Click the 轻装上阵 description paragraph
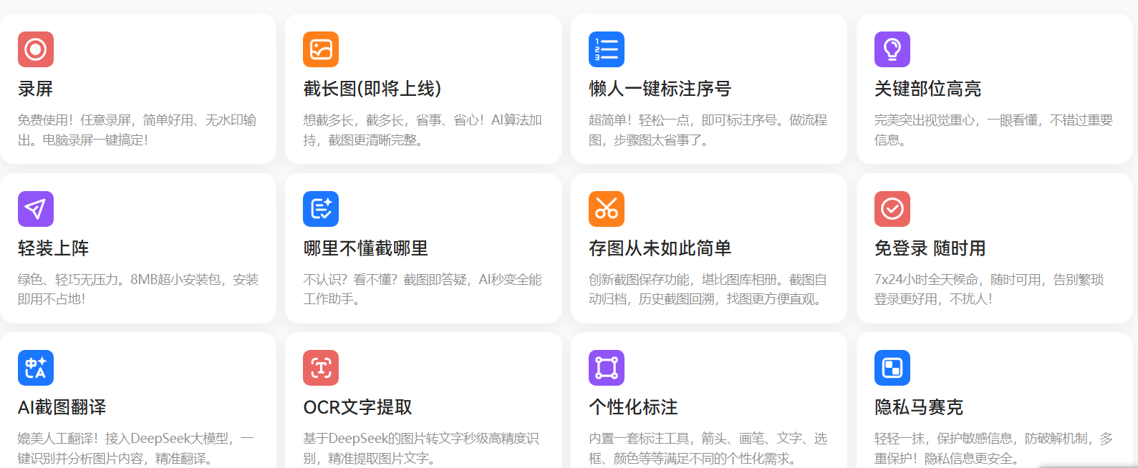Viewport: 1138px width, 468px height. point(138,289)
